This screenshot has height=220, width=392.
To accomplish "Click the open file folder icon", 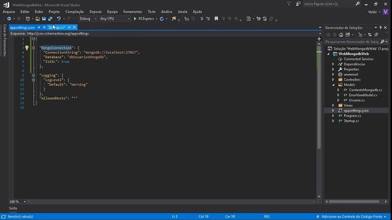I will (x=37, y=19).
